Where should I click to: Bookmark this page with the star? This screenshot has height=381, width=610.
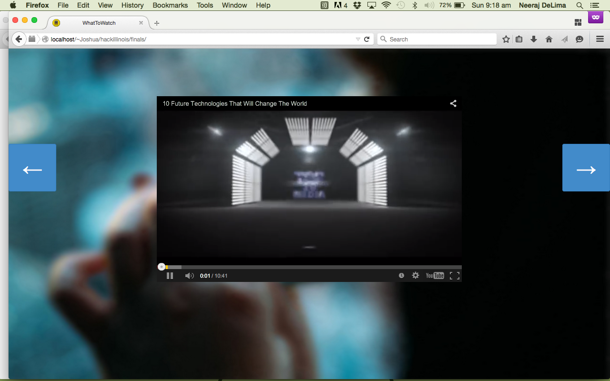click(x=506, y=39)
